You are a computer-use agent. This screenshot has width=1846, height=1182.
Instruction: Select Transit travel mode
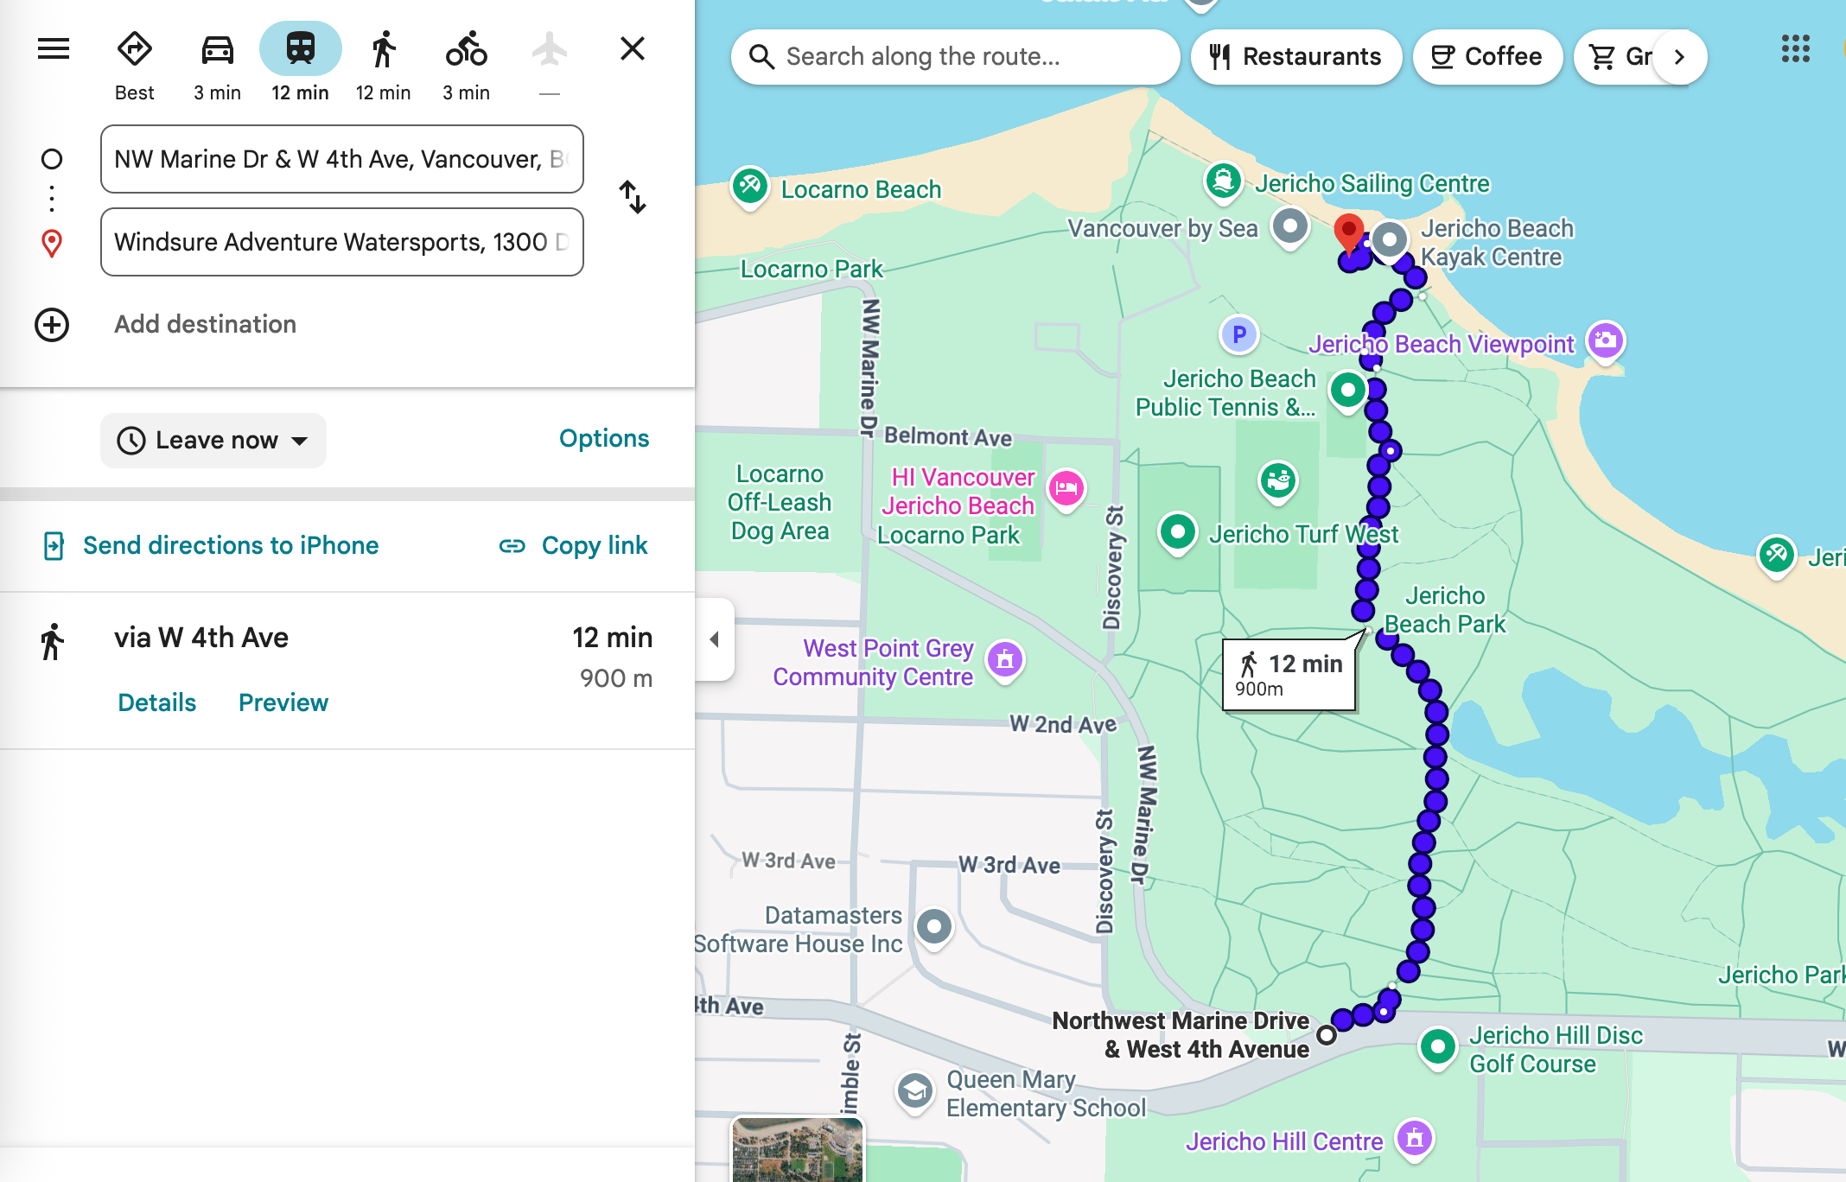point(300,49)
